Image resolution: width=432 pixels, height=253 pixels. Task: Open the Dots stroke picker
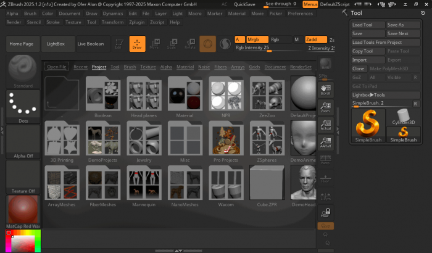(x=23, y=107)
